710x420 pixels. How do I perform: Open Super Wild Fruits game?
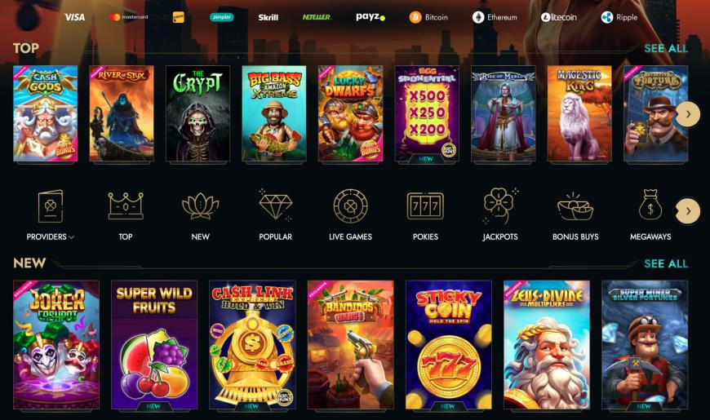pyautogui.click(x=154, y=345)
